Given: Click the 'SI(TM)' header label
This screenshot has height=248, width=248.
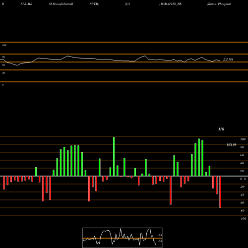Looking at the screenshot, I should (x=94, y=4).
